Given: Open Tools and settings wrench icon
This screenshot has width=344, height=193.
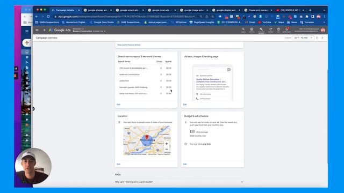Looking at the screenshot, I should (261, 30).
